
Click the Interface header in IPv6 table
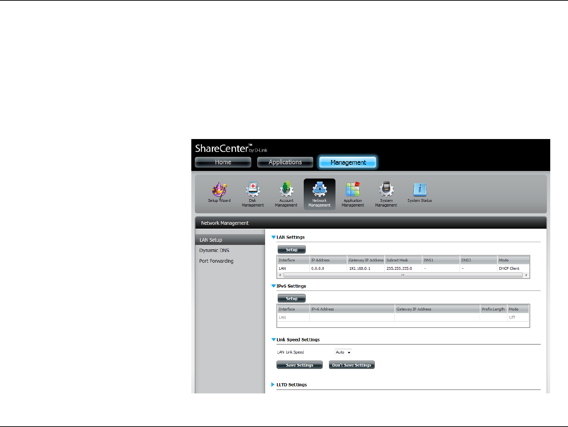click(x=293, y=309)
